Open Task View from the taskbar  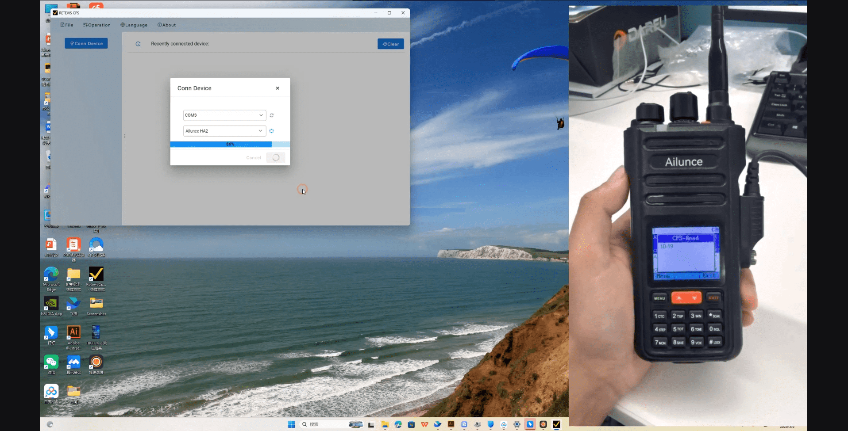point(371,424)
